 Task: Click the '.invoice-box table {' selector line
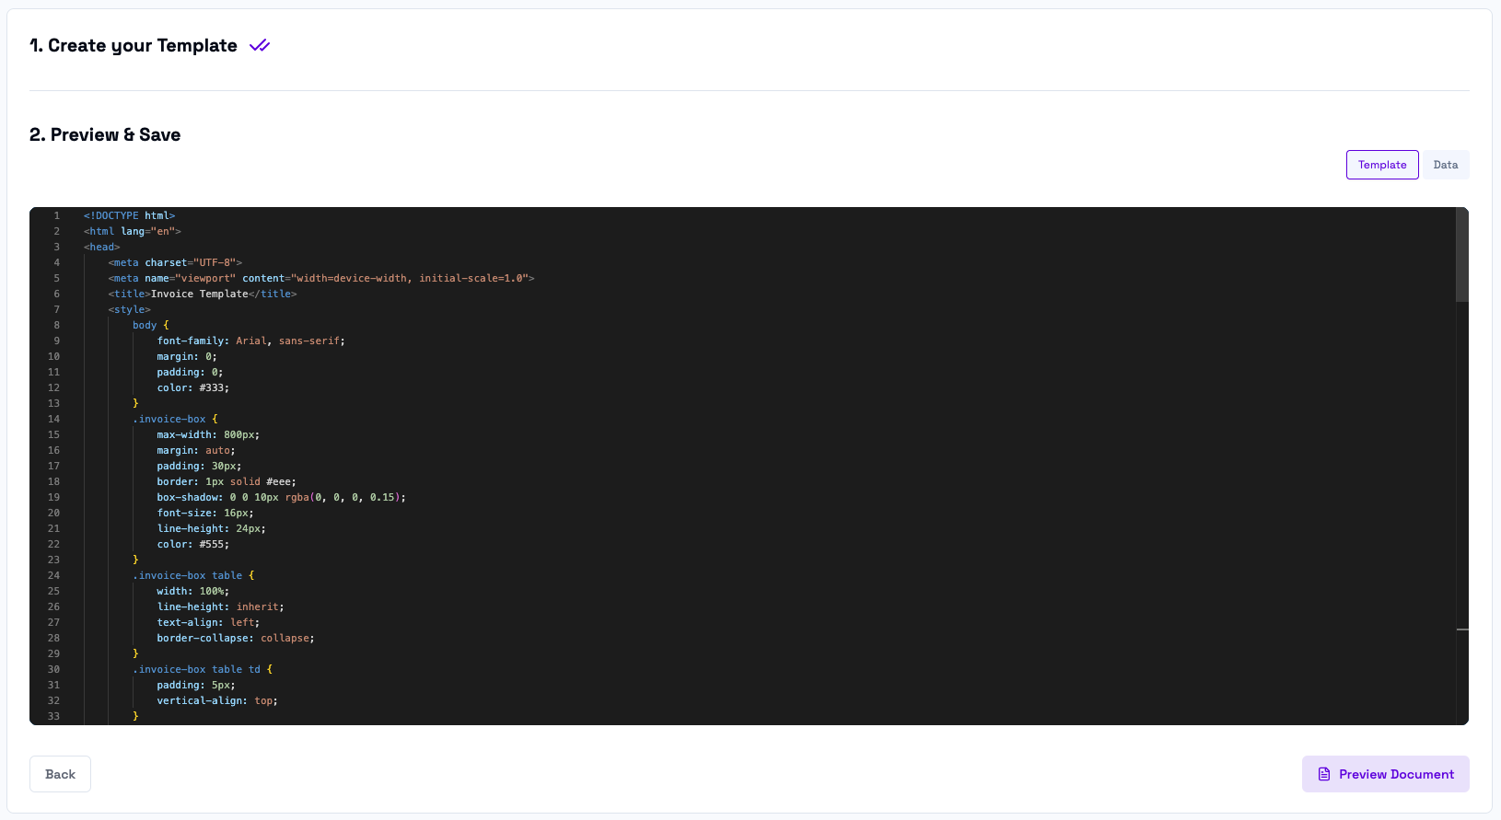(193, 575)
